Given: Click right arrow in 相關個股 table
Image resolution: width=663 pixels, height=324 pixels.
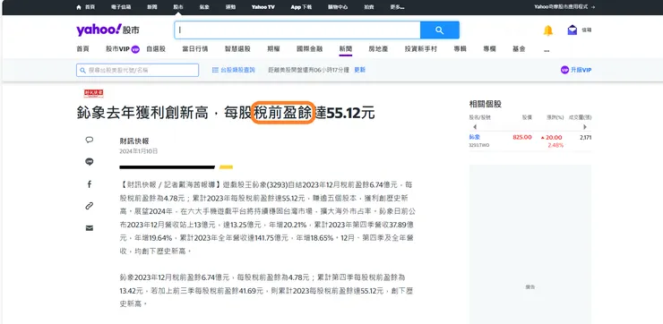Looking at the screenshot, I should pos(586,127).
